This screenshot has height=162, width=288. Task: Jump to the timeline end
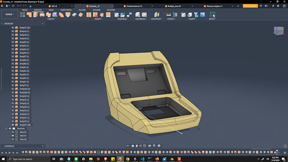17,153
